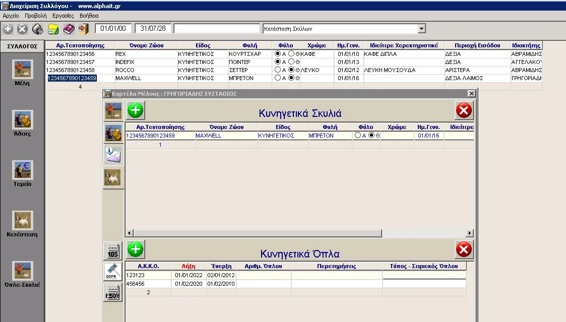
Task: Add a new weapon with green plus
Action: pos(136,249)
